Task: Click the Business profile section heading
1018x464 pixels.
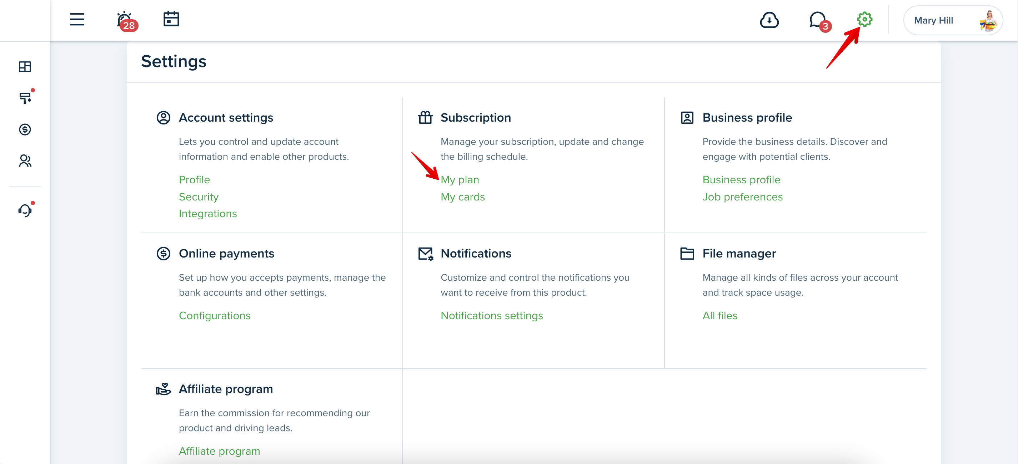Action: point(747,118)
